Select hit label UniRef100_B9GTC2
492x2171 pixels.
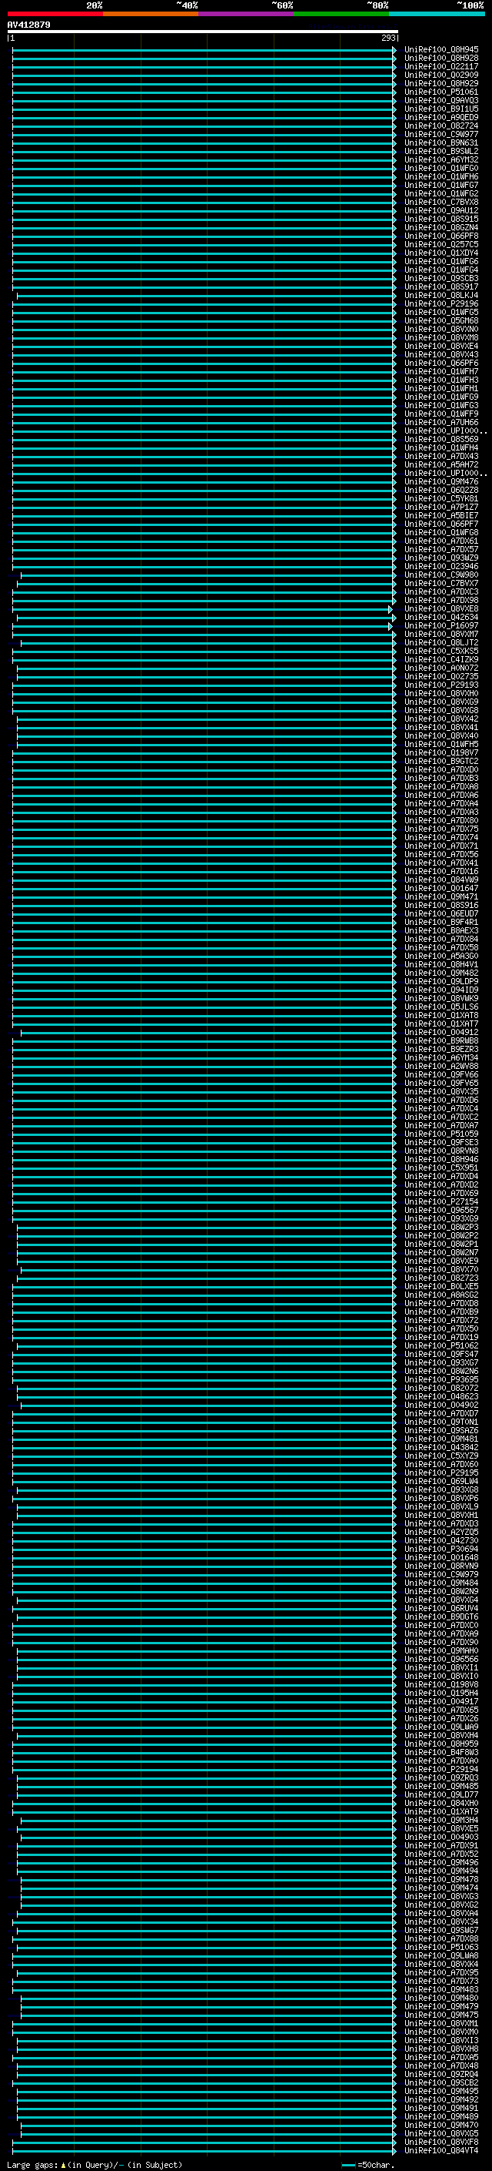[x=441, y=761]
